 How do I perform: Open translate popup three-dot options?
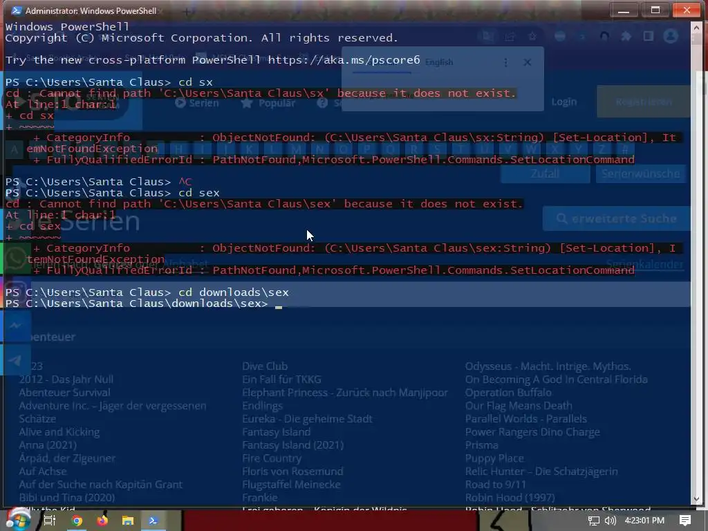[505, 62]
